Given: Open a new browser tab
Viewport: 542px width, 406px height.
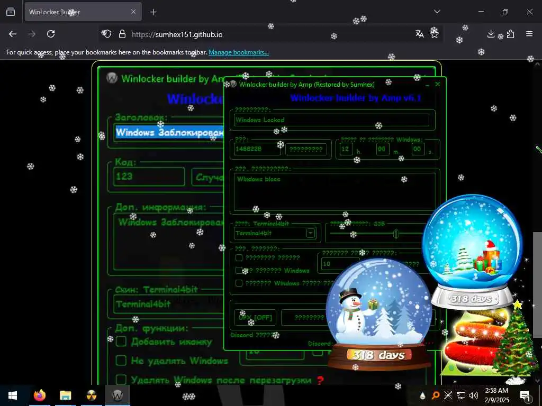Looking at the screenshot, I should click(x=153, y=12).
